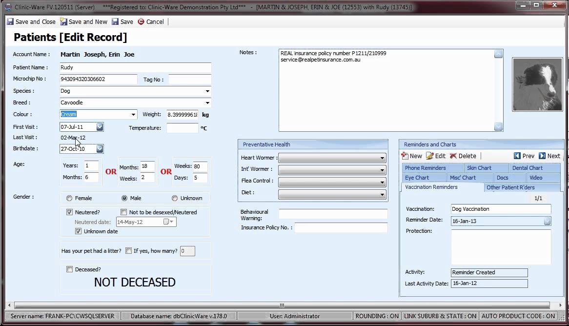Click the Prev arrow icon

click(517, 156)
